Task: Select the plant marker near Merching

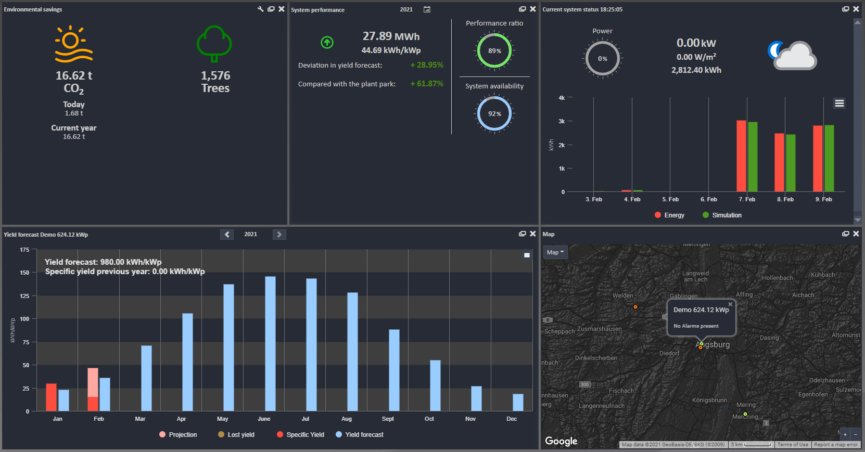Action: coord(745,414)
